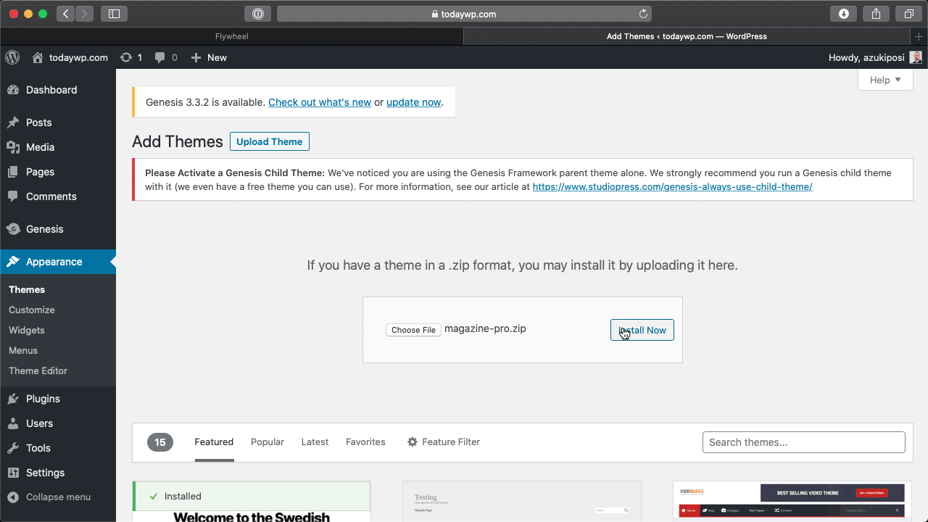Viewport: 928px width, 522px height.
Task: Toggle Safari's sidebar button
Action: point(115,14)
